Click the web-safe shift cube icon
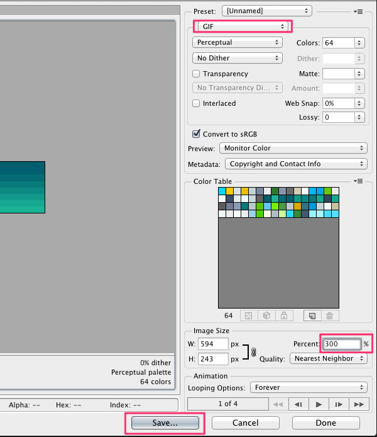The width and height of the screenshot is (377, 437). 266,315
